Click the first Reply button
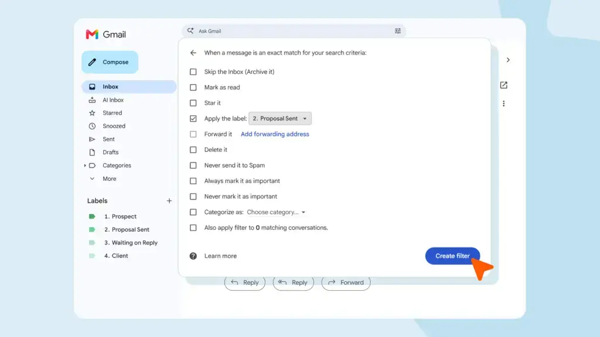Screen dimensions: 600x337 click(244, 283)
